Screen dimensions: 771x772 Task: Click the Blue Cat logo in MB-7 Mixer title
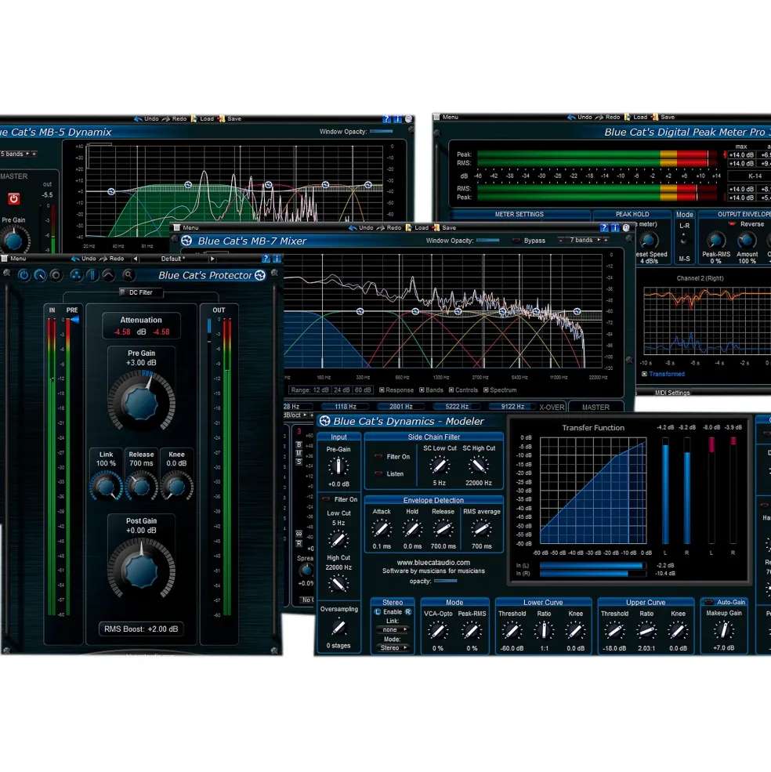[x=186, y=241]
